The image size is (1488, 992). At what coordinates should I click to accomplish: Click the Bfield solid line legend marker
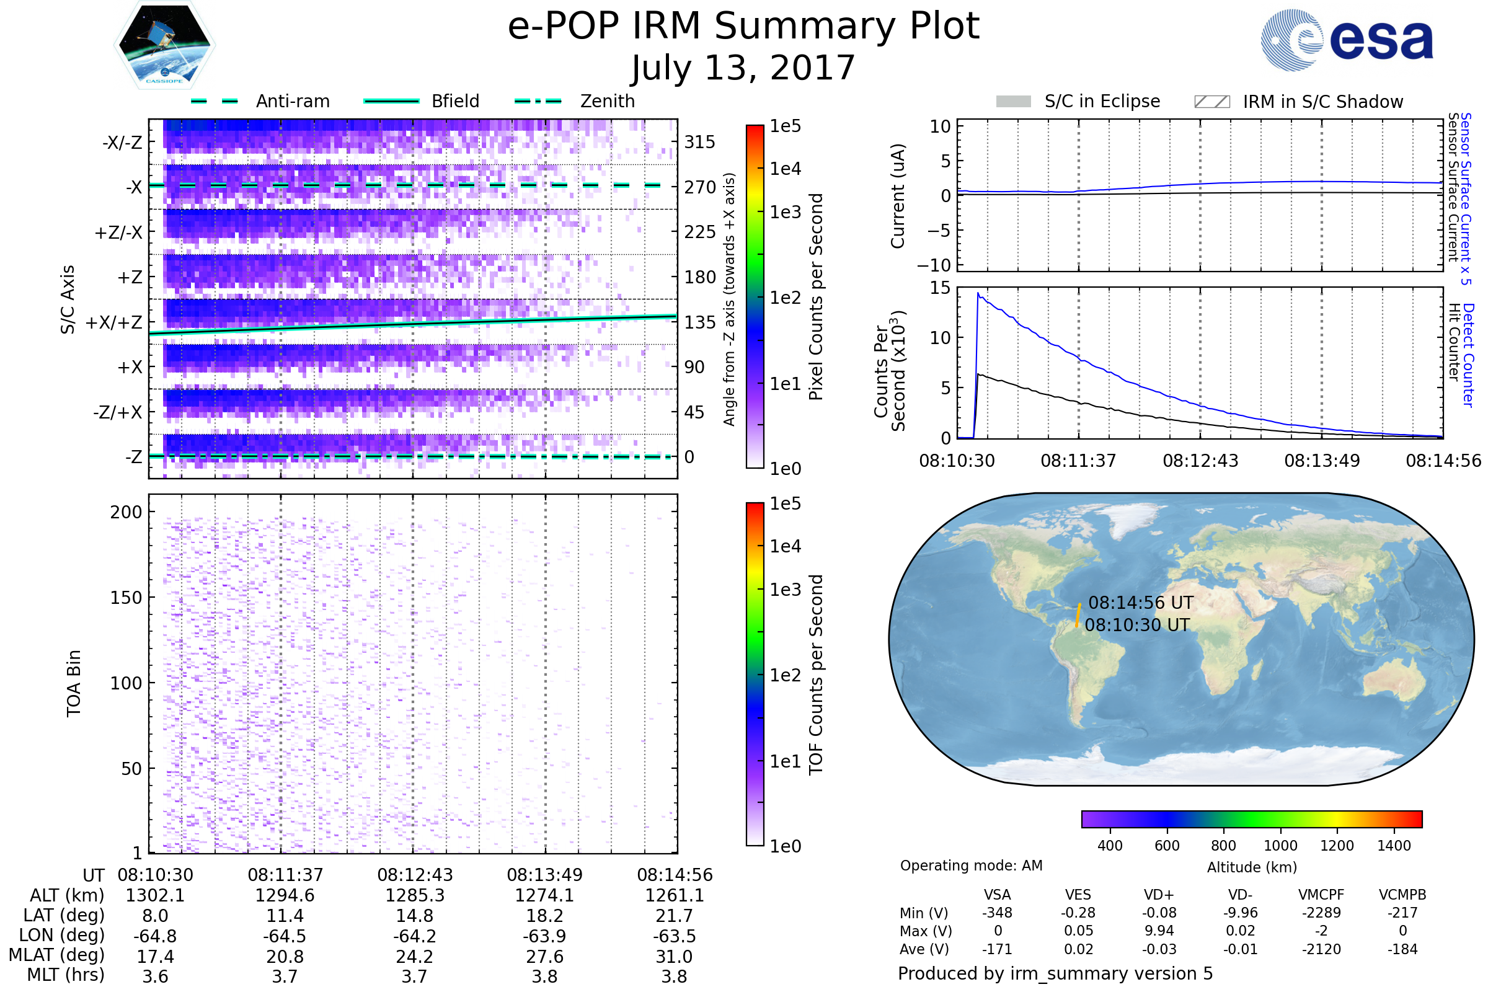(391, 101)
